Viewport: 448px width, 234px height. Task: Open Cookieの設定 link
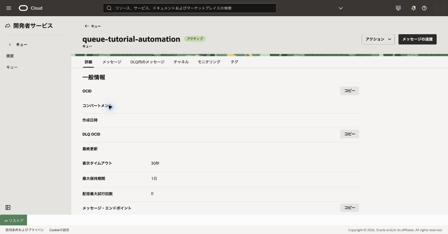click(59, 230)
